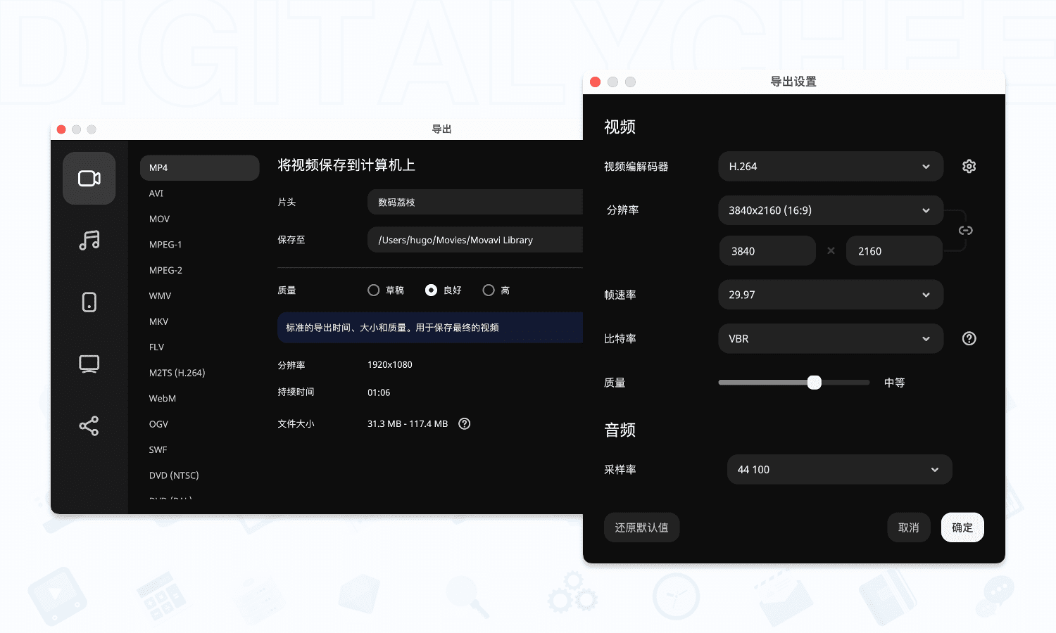
Task: Select the MOV format from list
Action: coord(160,219)
